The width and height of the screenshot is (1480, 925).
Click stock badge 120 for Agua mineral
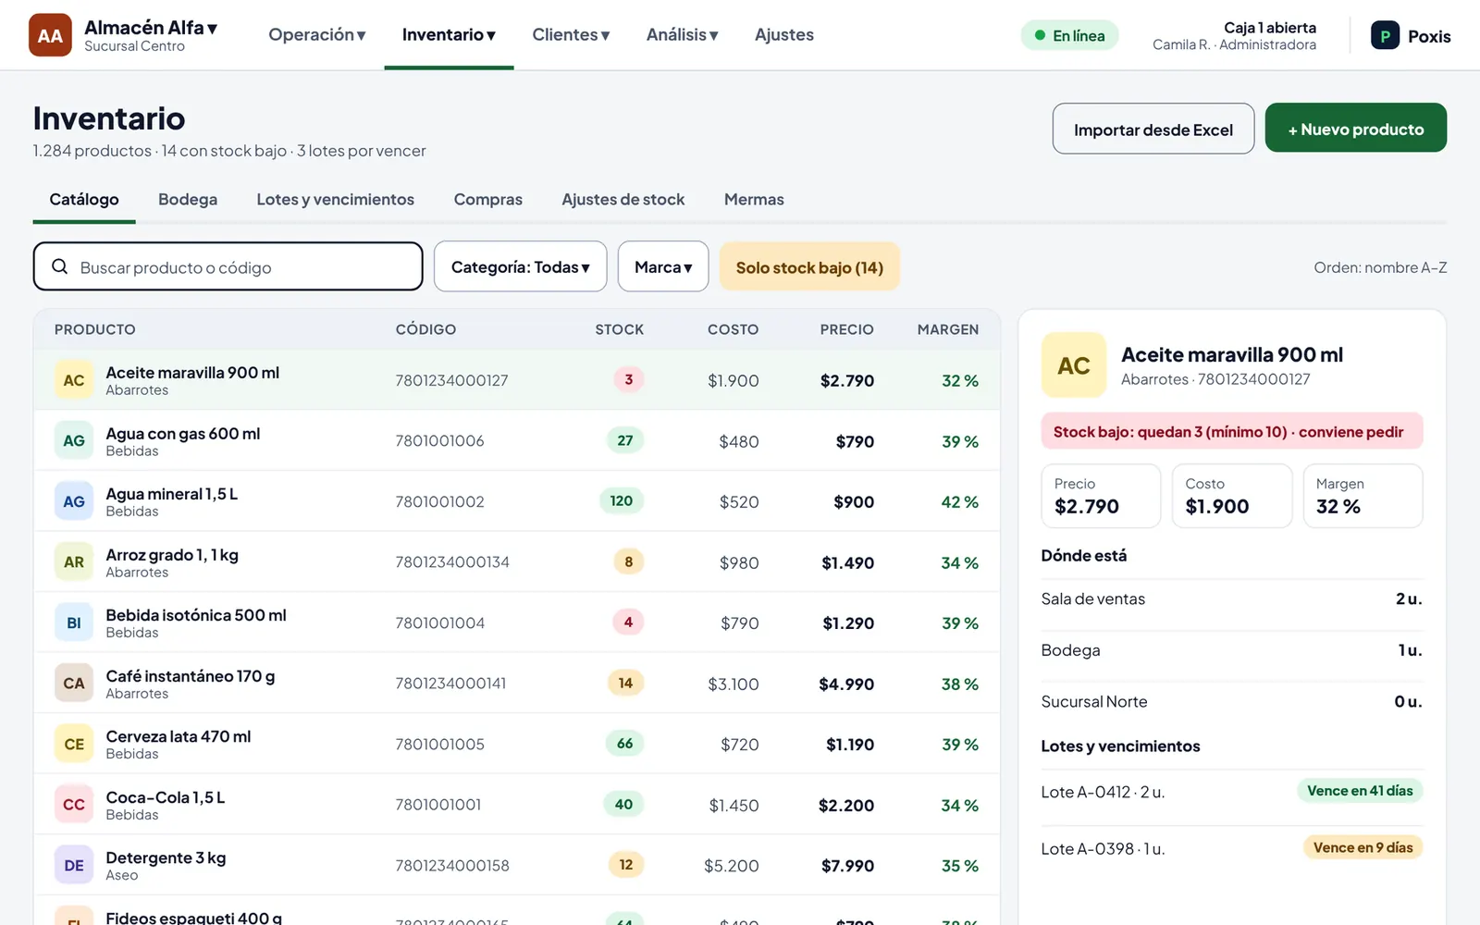click(x=622, y=500)
